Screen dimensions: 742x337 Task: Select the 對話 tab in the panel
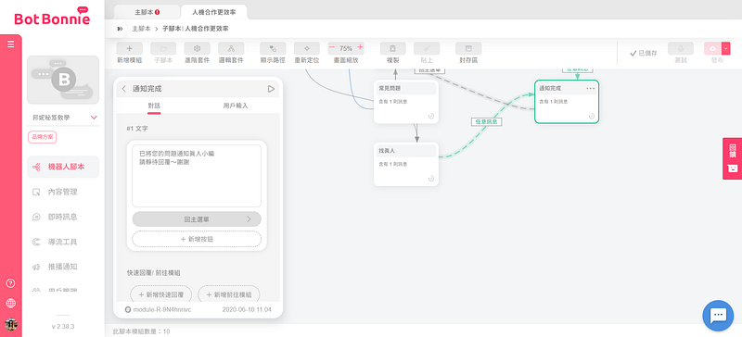pos(154,106)
